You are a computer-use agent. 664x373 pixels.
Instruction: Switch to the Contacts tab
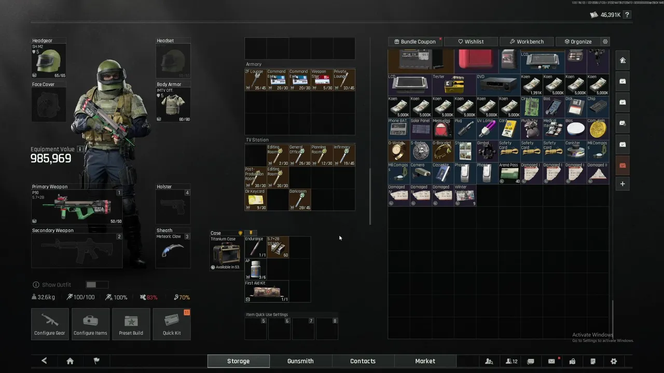[x=363, y=361]
